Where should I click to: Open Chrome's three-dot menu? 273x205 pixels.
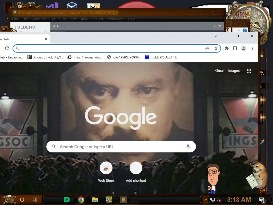(252, 48)
